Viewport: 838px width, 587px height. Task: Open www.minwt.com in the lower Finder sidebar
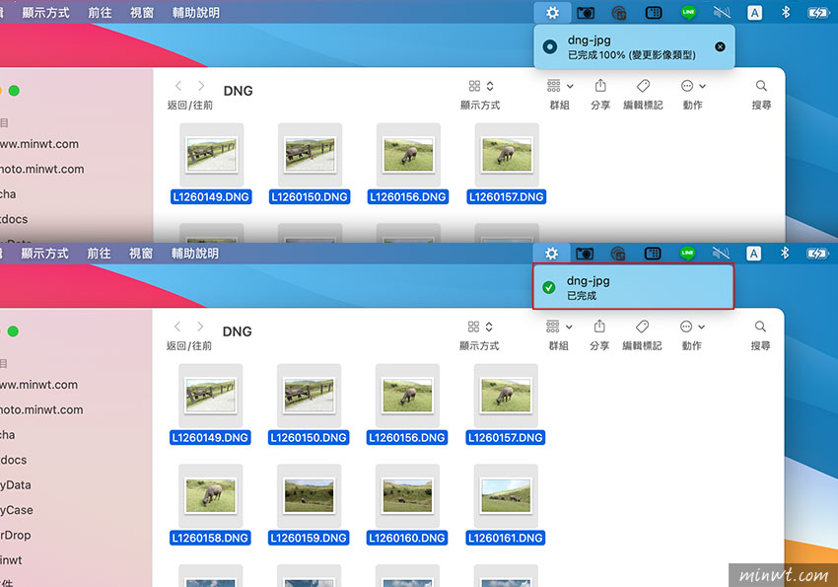[38, 385]
